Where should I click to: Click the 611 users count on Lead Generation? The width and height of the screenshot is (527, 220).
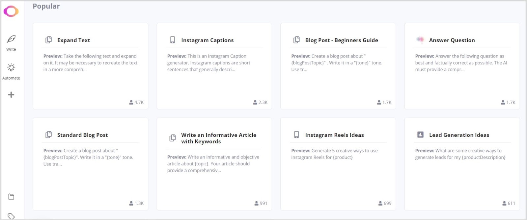pos(509,203)
